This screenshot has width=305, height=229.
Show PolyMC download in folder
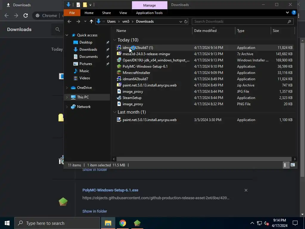tap(95, 211)
